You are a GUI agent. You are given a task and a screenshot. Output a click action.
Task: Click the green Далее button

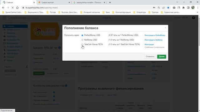[162, 57]
